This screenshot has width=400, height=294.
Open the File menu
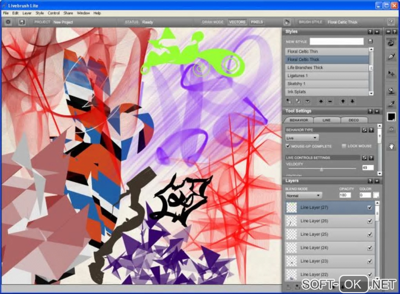(6, 13)
